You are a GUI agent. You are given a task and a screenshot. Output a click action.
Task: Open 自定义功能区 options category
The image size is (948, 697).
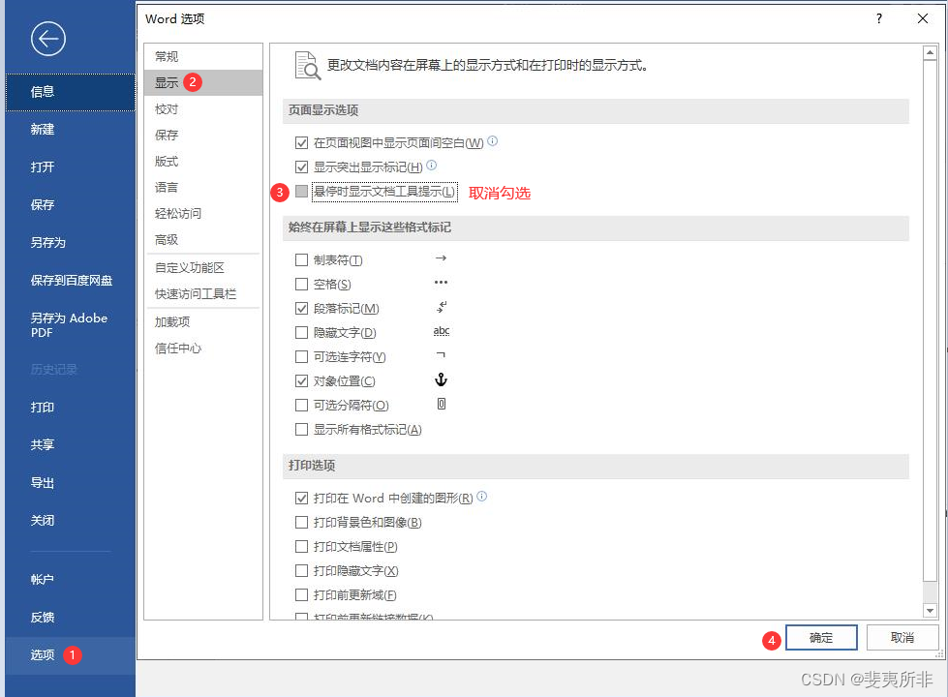pos(203,268)
